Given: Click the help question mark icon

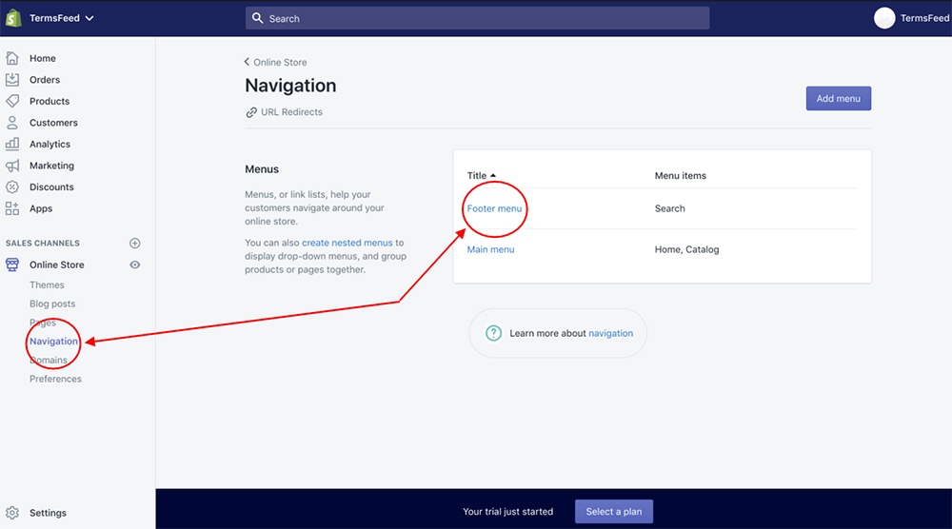Looking at the screenshot, I should (x=493, y=333).
